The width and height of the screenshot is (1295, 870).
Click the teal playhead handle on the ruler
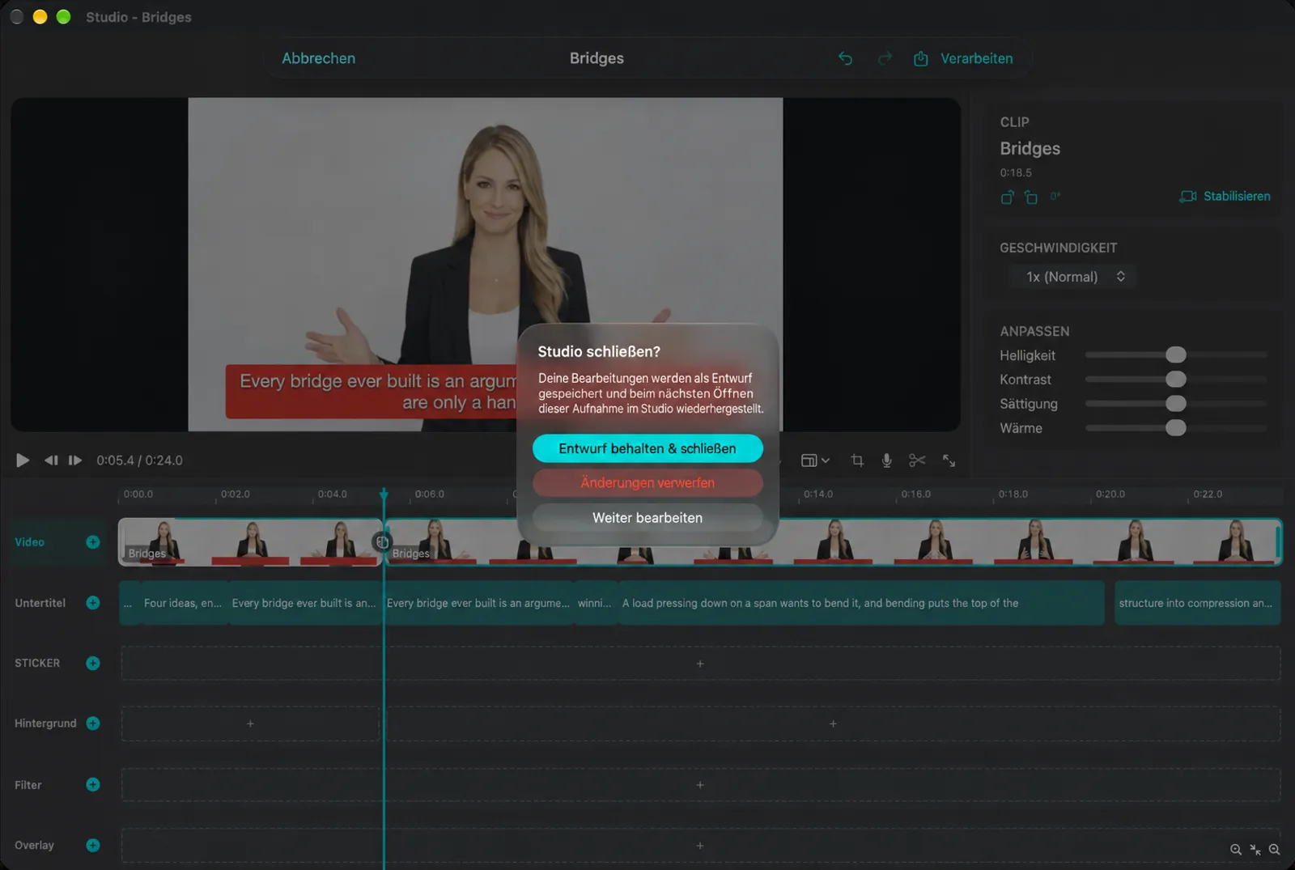click(384, 494)
